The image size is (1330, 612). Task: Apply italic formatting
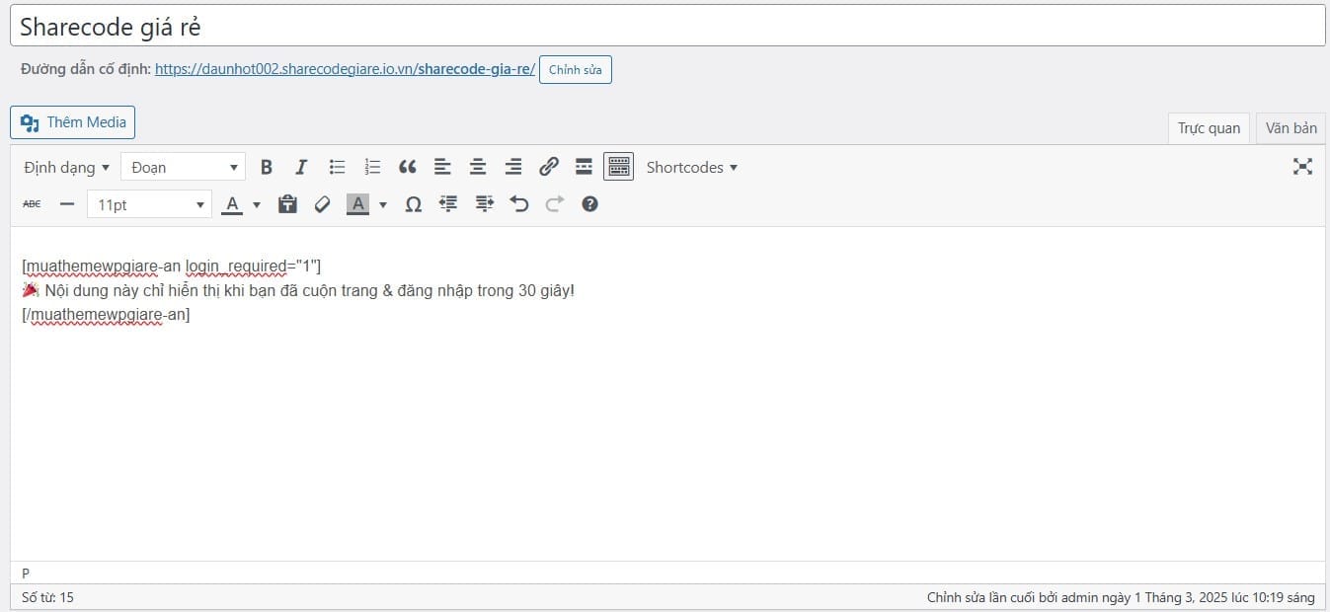click(x=301, y=167)
